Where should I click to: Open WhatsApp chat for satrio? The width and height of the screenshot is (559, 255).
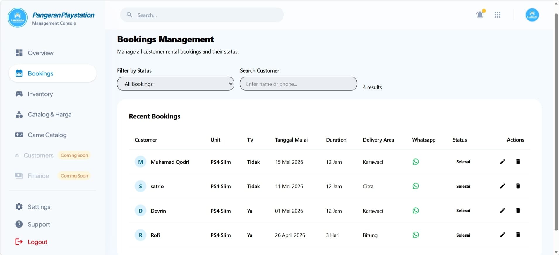pyautogui.click(x=416, y=186)
